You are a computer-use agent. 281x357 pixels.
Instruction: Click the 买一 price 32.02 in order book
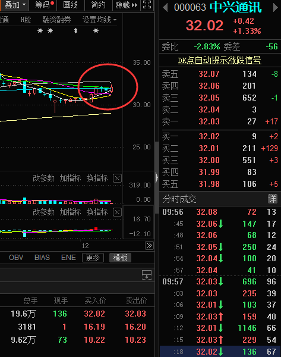pyautogui.click(x=209, y=136)
